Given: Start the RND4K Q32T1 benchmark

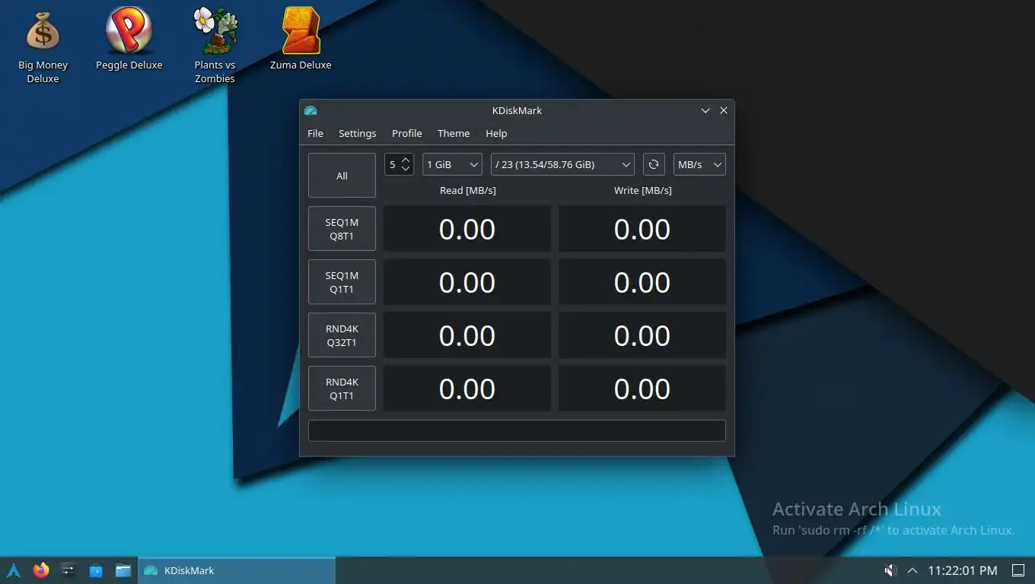Looking at the screenshot, I should point(342,335).
